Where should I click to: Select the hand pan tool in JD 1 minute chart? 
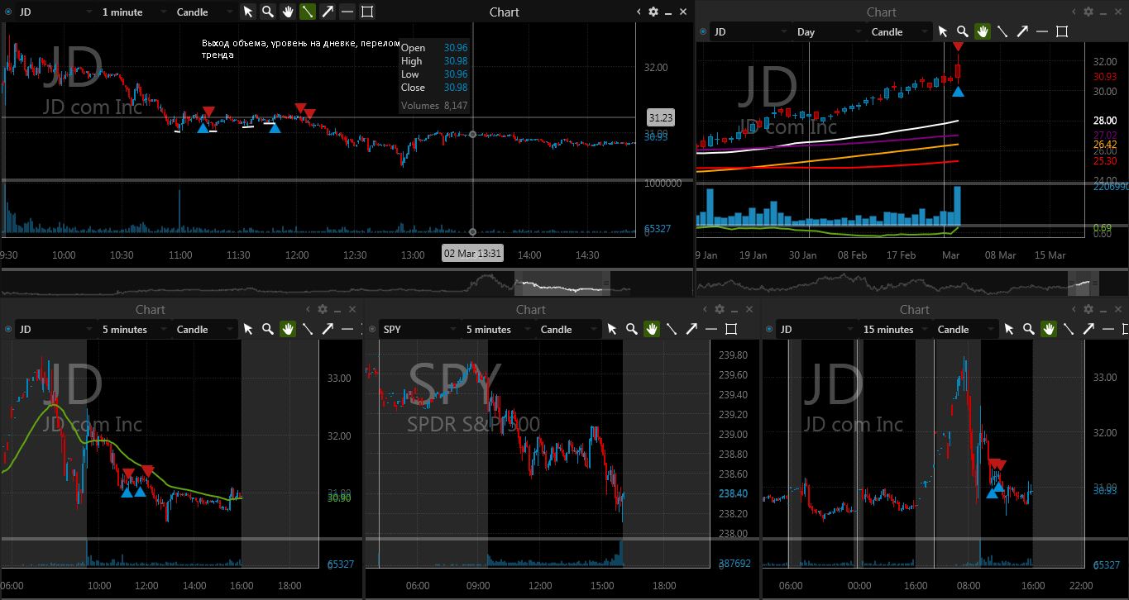(288, 12)
